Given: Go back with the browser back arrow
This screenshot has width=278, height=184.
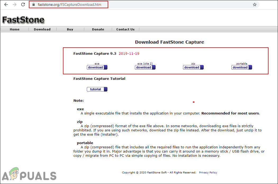Looking at the screenshot, I should tap(6, 4).
